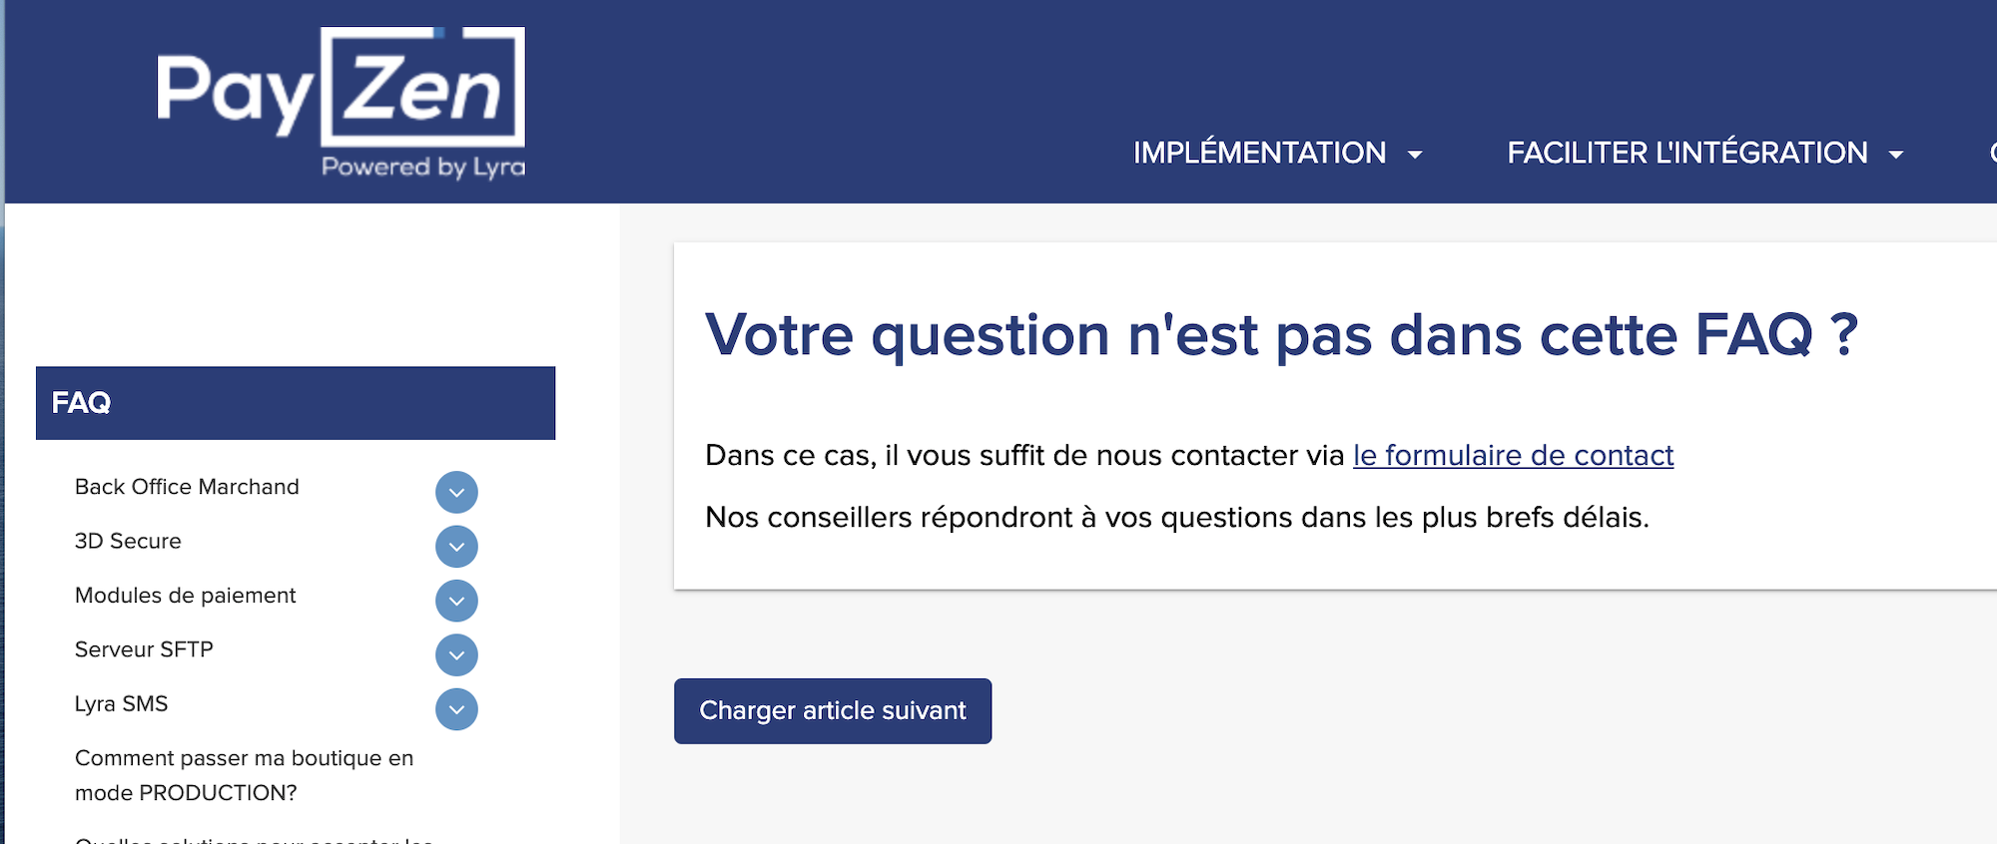Click the PayZen logo
The height and width of the screenshot is (844, 1997).
(339, 100)
